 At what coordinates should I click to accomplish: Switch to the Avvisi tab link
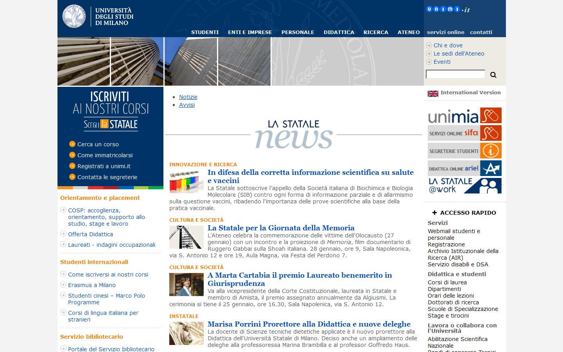187,105
